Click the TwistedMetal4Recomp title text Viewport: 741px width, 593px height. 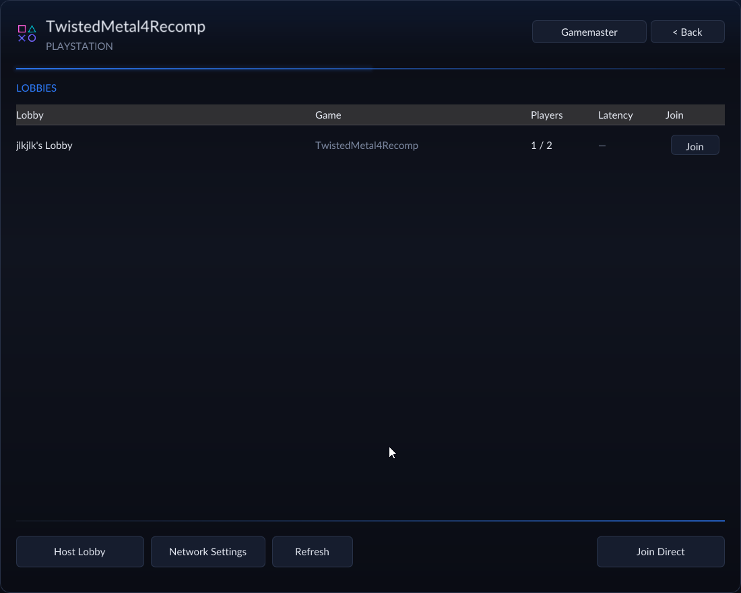click(x=126, y=26)
